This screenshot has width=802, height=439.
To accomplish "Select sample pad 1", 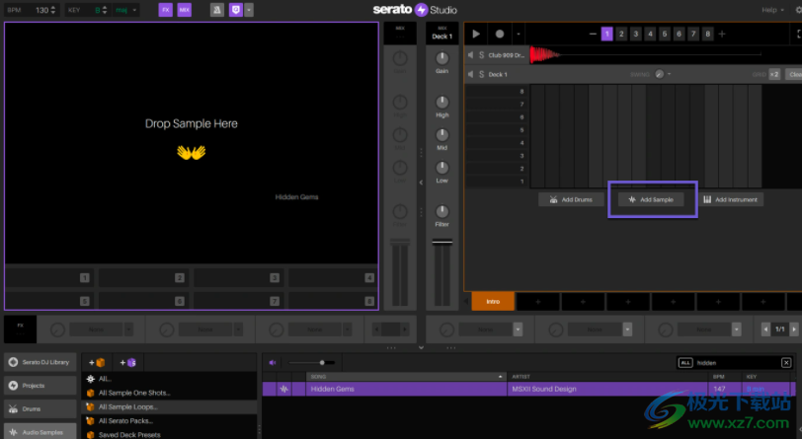I will 49,278.
